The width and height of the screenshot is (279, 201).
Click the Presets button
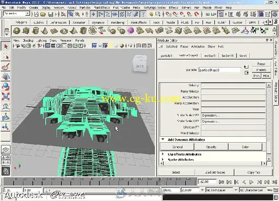[x=261, y=70]
